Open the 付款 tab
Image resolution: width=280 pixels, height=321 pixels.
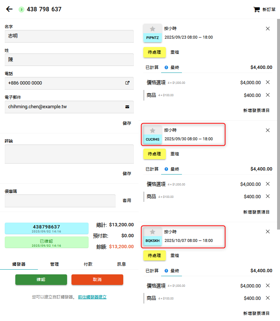tap(88, 264)
